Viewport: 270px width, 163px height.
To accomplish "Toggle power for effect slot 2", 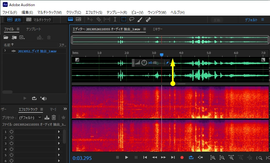I will tap(12, 138).
